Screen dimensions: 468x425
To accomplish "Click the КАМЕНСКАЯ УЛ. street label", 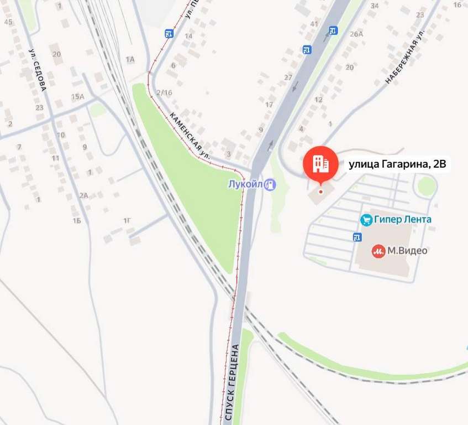I will click(190, 135).
